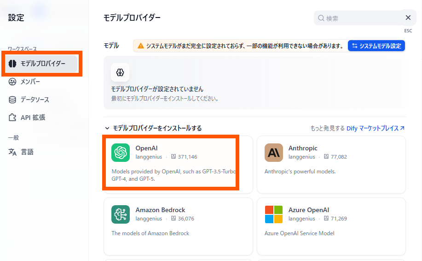Click the Azure OpenAI logo icon
Image resolution: width=422 pixels, height=261 pixels.
(x=274, y=214)
